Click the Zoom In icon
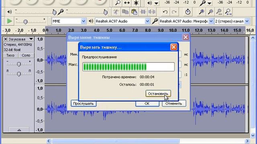The image size is (257, 144). click(202, 12)
